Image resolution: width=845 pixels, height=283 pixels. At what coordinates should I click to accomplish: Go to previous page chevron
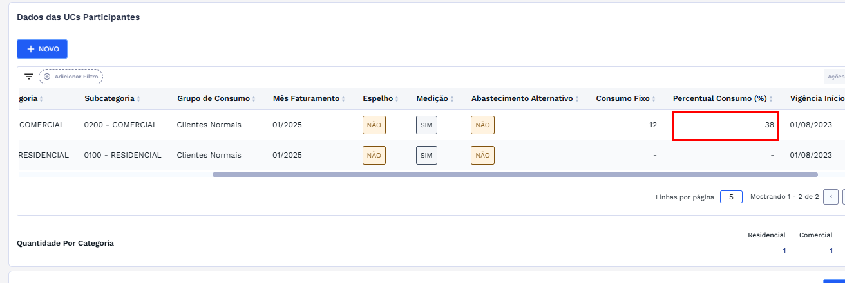[x=831, y=197]
